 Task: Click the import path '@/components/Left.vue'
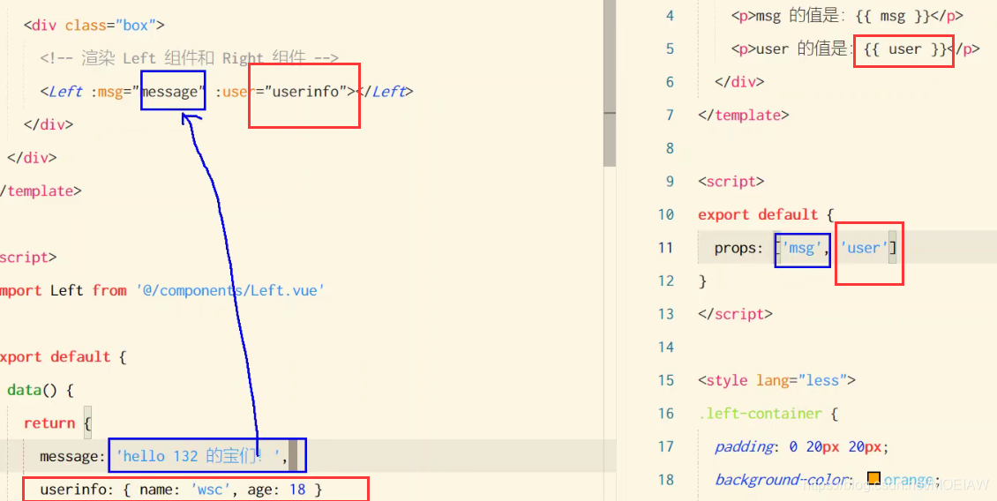coord(230,290)
